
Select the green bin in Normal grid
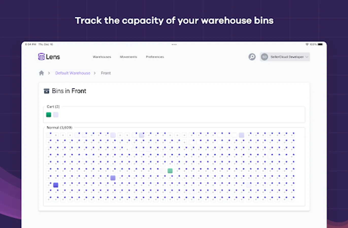tap(170, 171)
